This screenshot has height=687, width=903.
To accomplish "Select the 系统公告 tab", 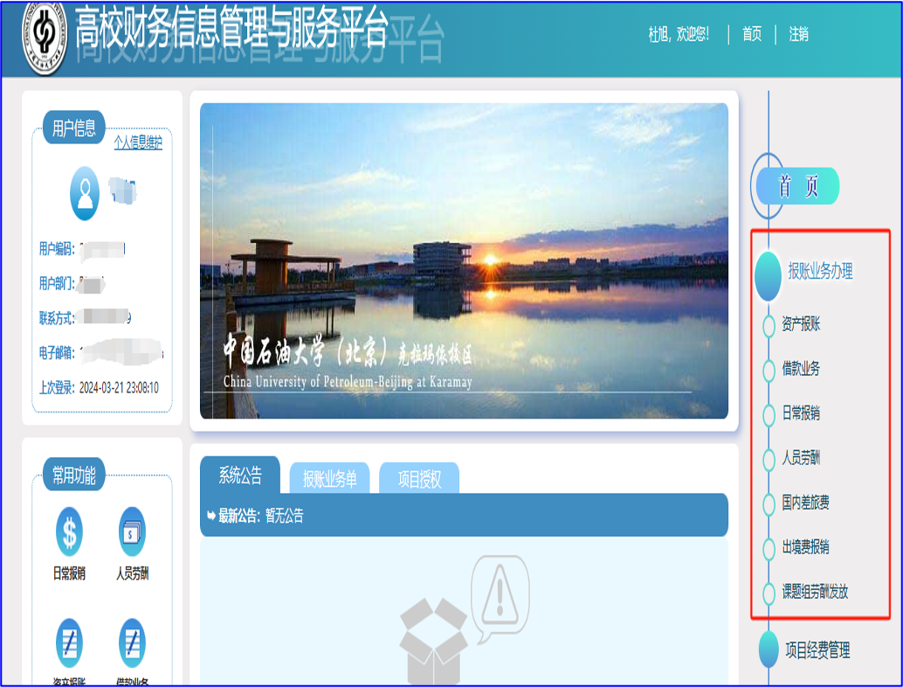I will click(239, 475).
